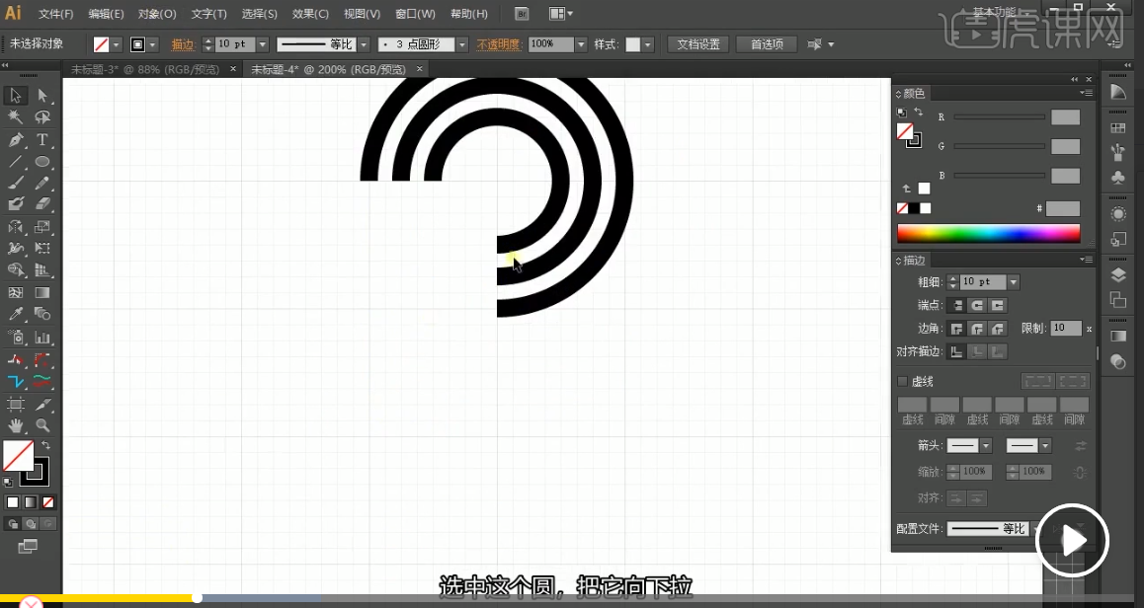The width and height of the screenshot is (1144, 608).
Task: Choose the Type tool
Action: pos(42,140)
